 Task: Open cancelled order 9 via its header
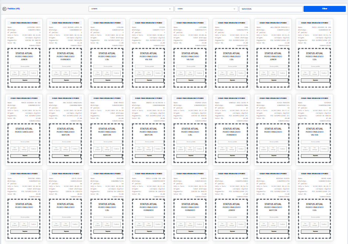pyautogui.click(x=24, y=98)
